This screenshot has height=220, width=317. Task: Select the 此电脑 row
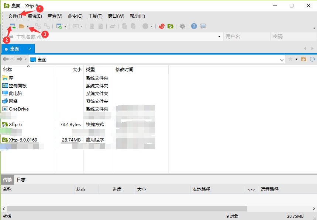[85, 94]
